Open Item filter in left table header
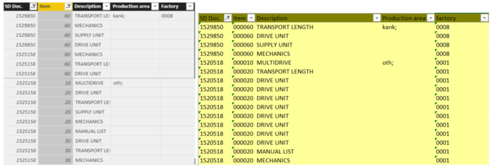497x168 pixels. pos(68,6)
